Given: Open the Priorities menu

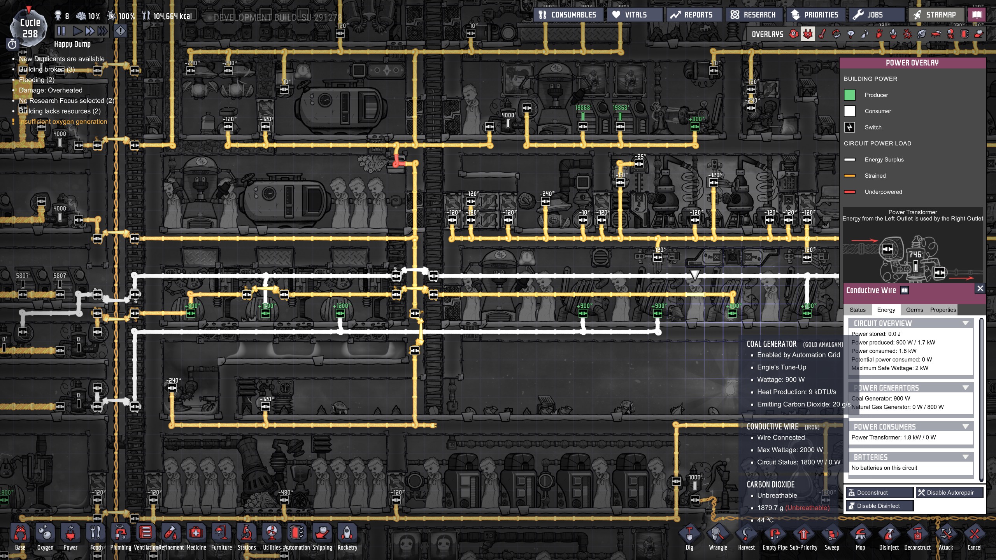Looking at the screenshot, I should coord(815,15).
